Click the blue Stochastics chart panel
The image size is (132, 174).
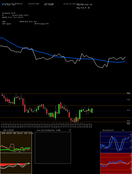tap(116, 142)
